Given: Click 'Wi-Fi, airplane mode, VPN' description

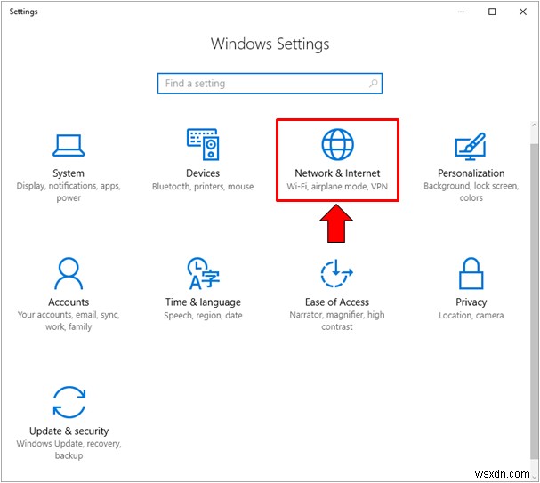Looking at the screenshot, I should point(337,187).
